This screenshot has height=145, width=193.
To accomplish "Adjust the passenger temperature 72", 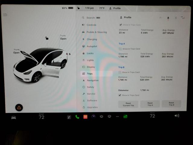I will pos(152,116).
